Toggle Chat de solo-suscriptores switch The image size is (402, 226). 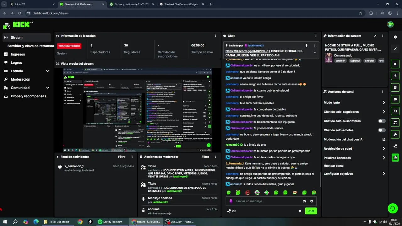pyautogui.click(x=382, y=121)
